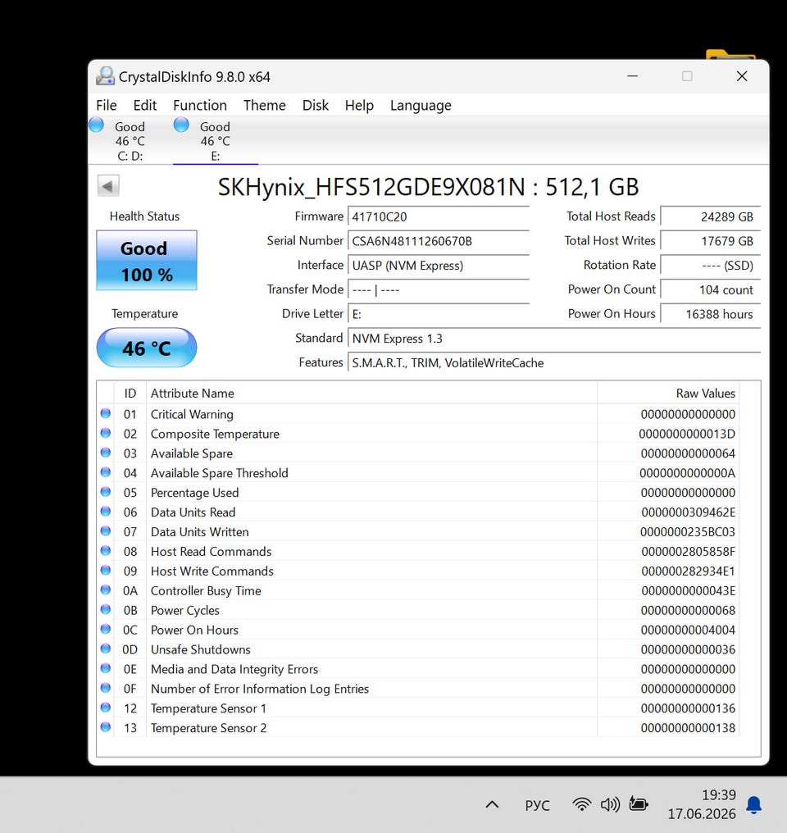The height and width of the screenshot is (833, 787).
Task: Click status icon of Unsafe Shutdowns row
Action: 106,649
